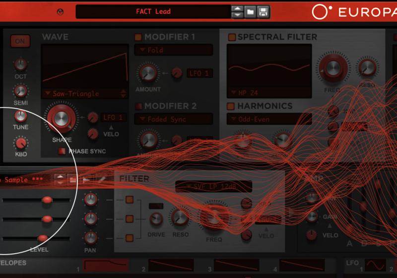Select envelope 1 tab
The height and width of the screenshot is (278, 397).
[105, 265]
